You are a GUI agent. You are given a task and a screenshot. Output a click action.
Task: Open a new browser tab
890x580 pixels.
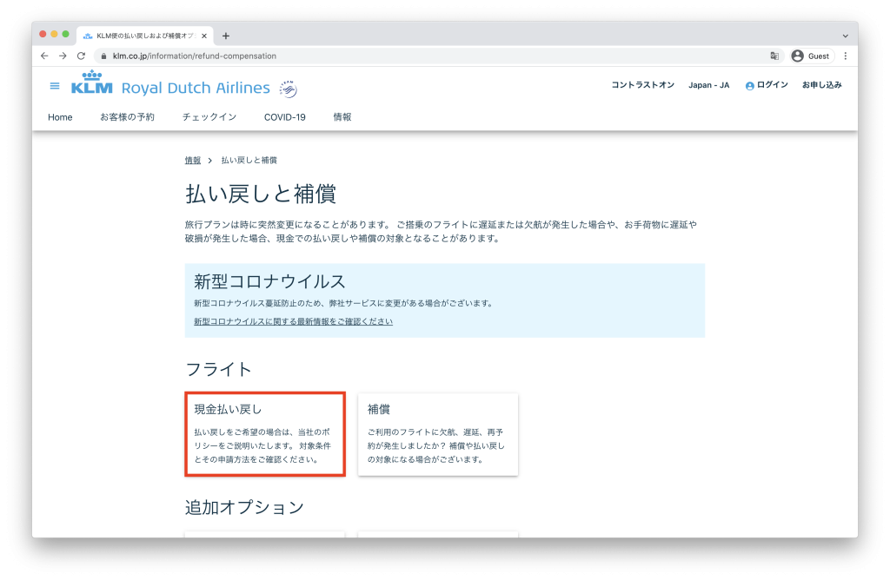pyautogui.click(x=226, y=36)
